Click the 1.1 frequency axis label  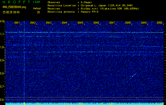pyautogui.click(x=2, y=34)
